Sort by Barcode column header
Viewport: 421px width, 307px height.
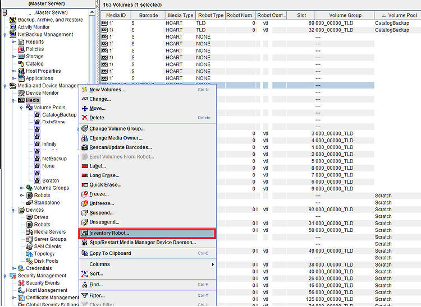[x=148, y=16]
